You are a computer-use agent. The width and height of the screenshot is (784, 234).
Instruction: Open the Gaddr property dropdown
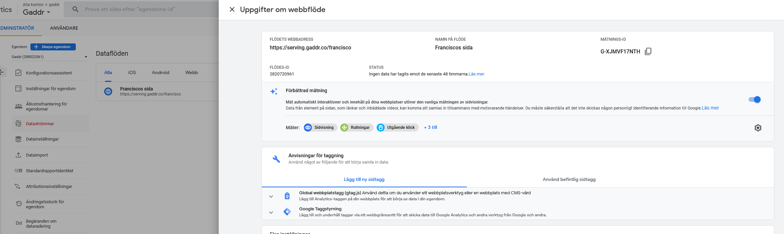[x=49, y=57]
